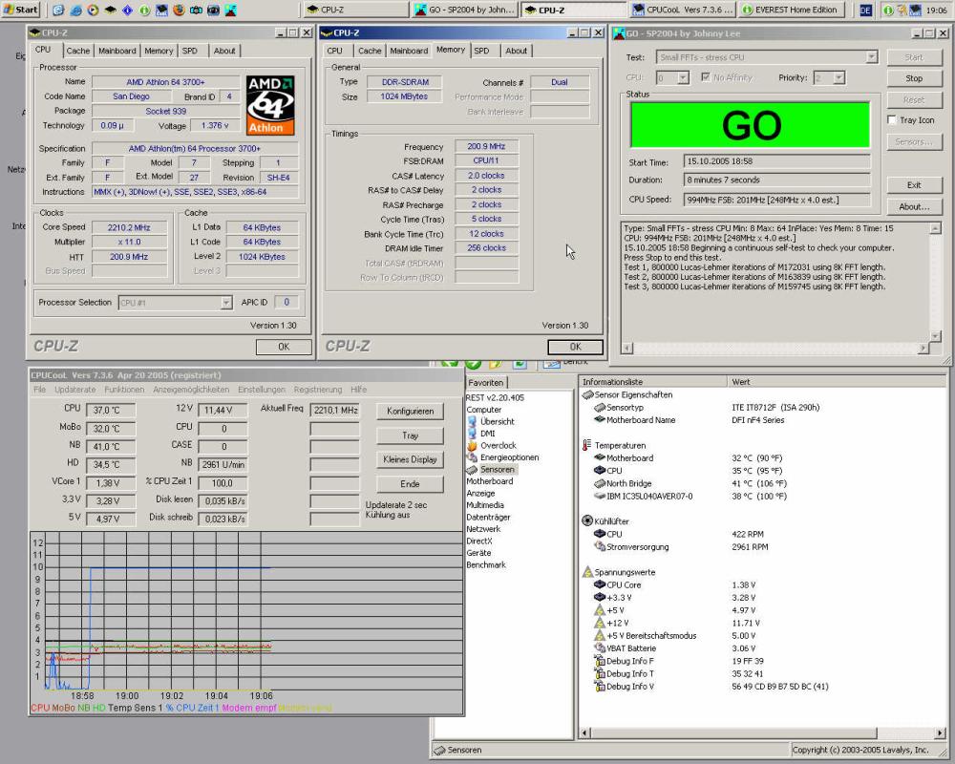Screen dimensions: 955x764
Task: Click the Konfigurieren button in CPUCooL
Action: coord(410,412)
